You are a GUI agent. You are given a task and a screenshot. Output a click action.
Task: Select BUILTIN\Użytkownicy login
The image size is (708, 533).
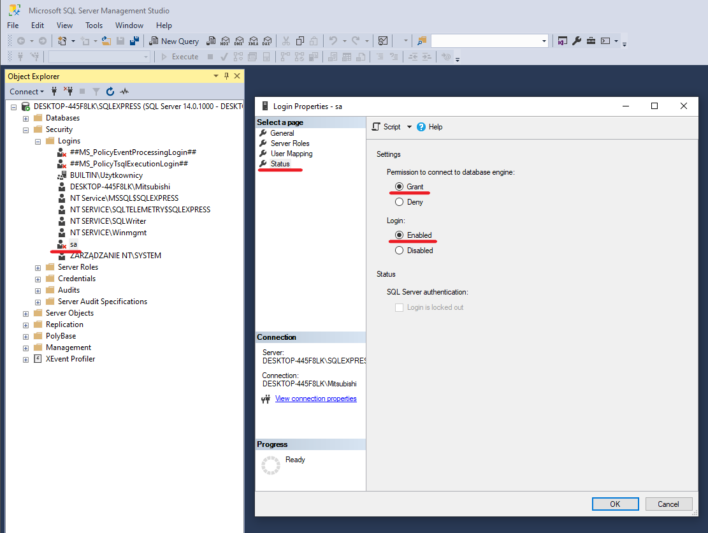click(x=106, y=175)
